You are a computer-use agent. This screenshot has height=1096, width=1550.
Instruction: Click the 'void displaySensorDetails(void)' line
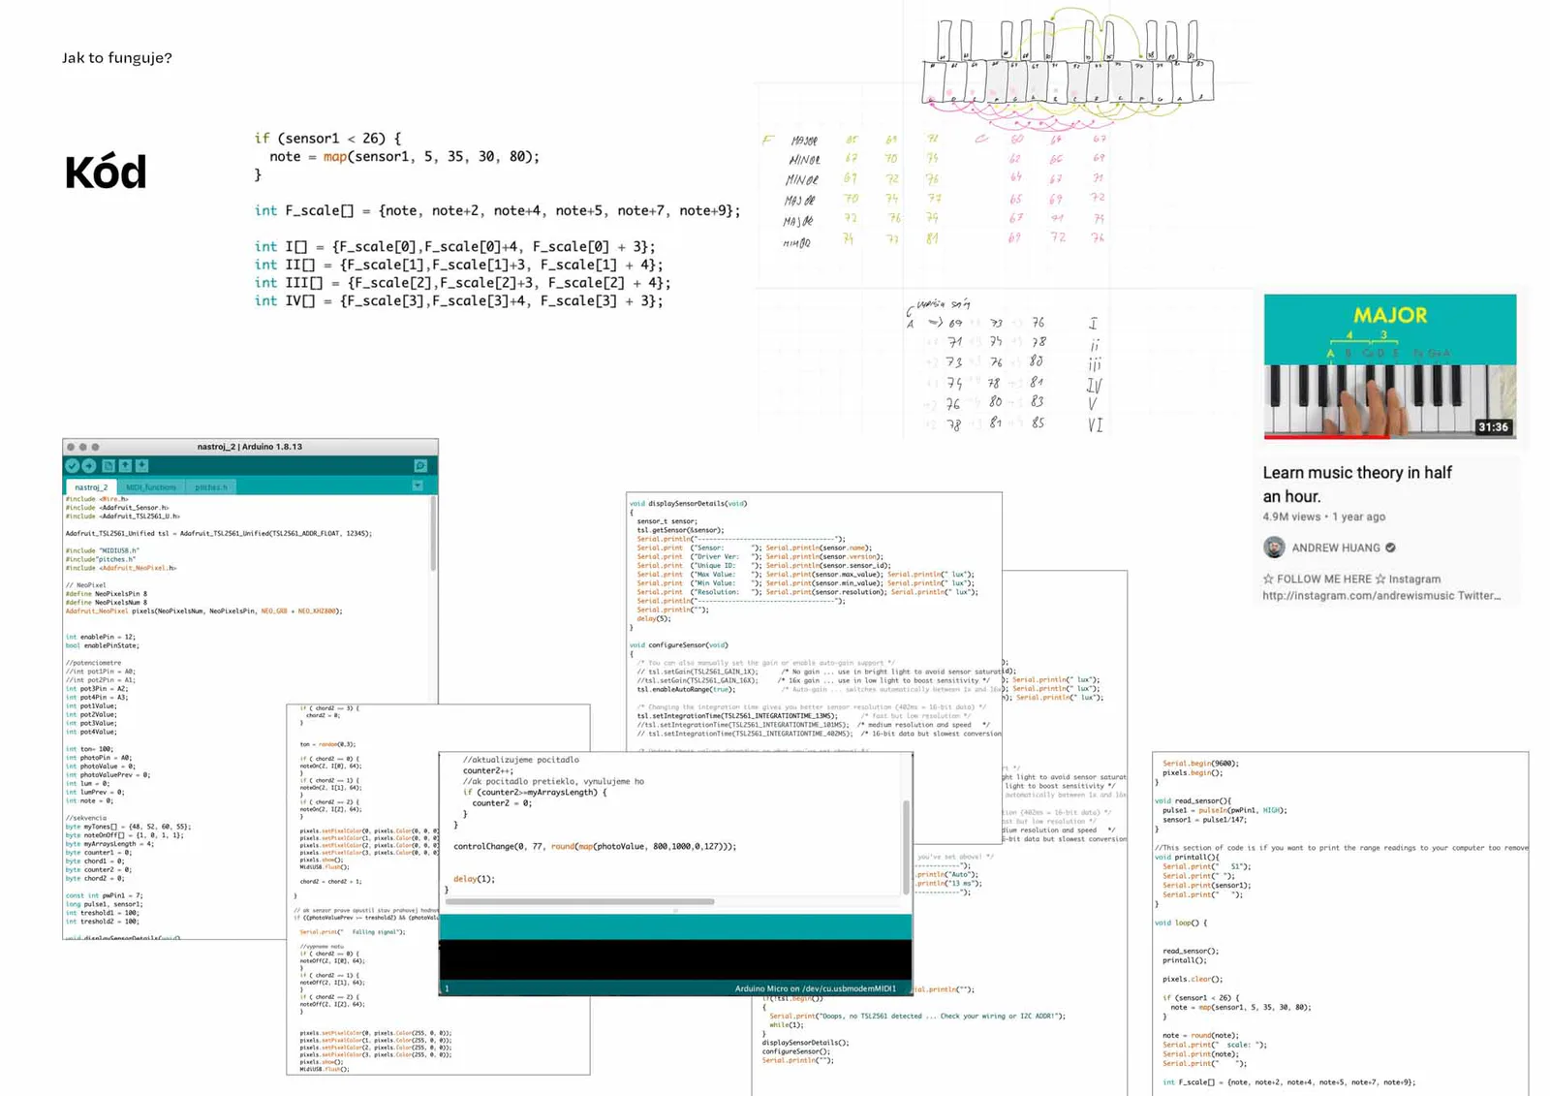(x=688, y=503)
